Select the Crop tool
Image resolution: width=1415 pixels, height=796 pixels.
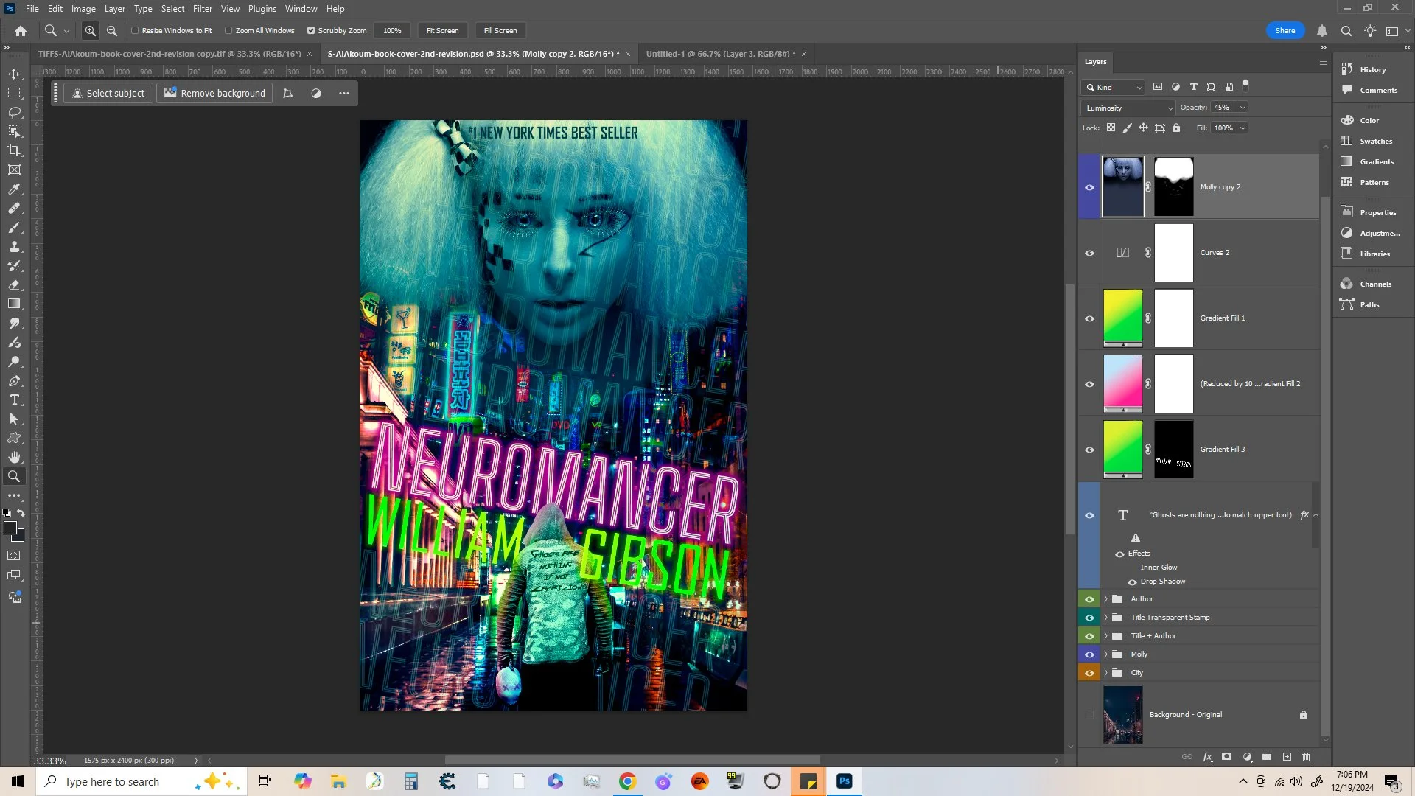pyautogui.click(x=14, y=150)
